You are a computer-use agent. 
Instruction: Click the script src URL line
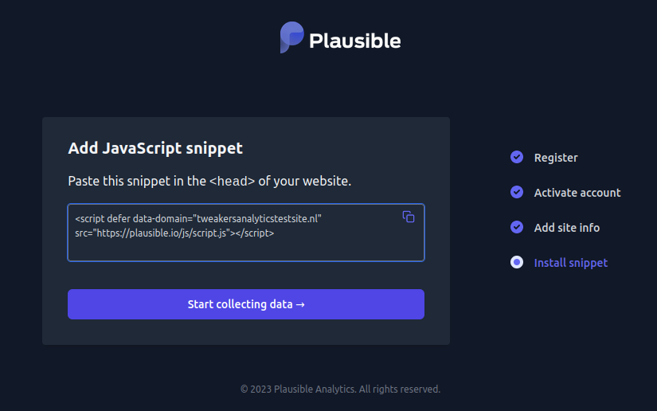coord(174,233)
